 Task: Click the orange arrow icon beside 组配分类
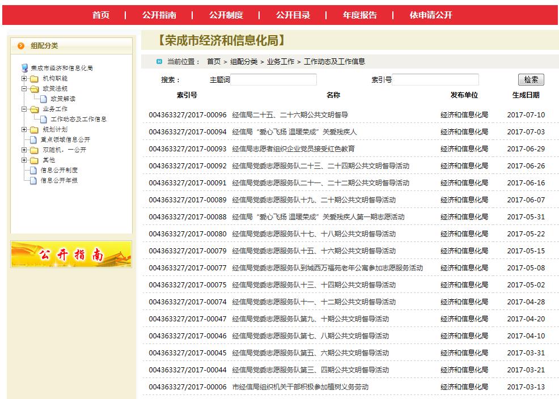coord(21,46)
